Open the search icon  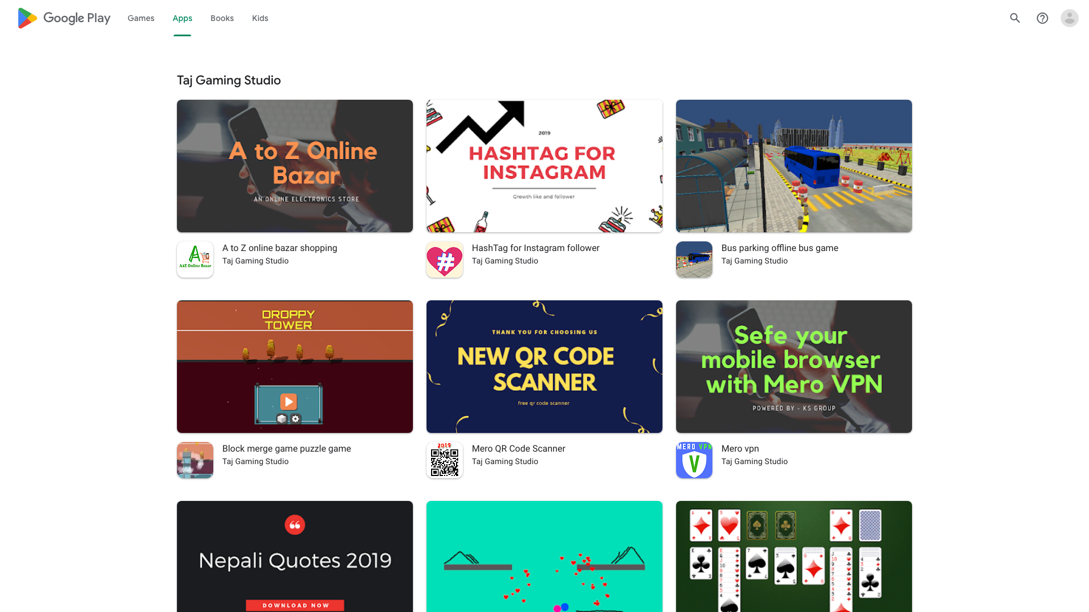click(x=1015, y=18)
